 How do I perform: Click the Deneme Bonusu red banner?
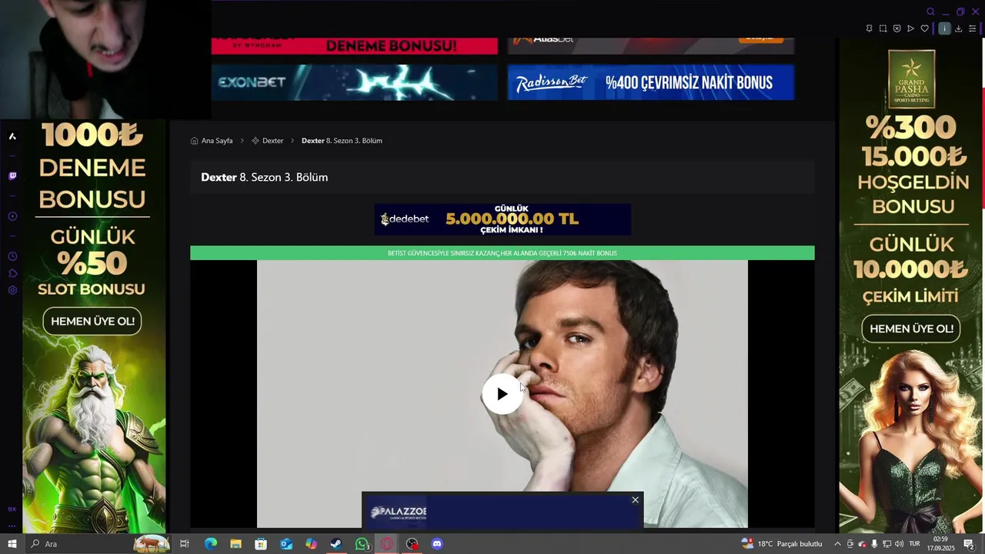tap(354, 46)
